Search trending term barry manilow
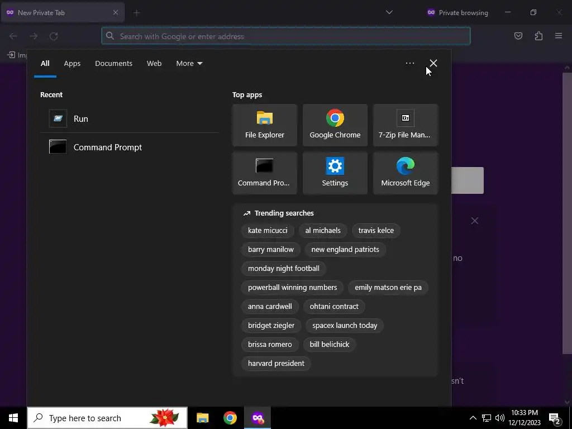 coord(271,250)
